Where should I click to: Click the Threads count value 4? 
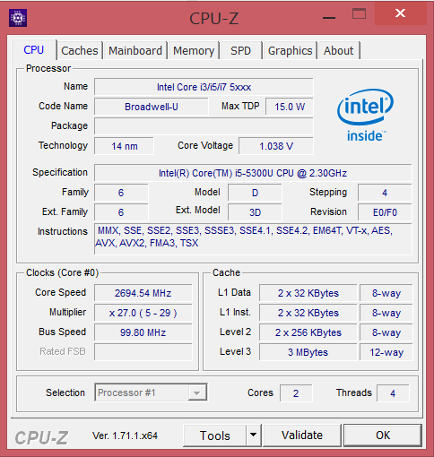tap(393, 393)
